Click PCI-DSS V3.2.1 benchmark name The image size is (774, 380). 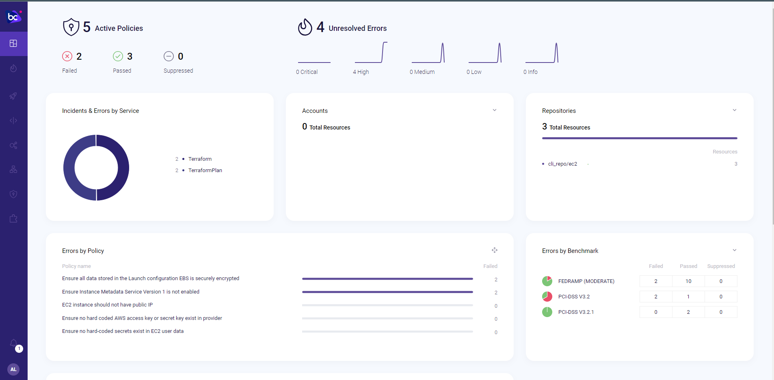(x=576, y=312)
